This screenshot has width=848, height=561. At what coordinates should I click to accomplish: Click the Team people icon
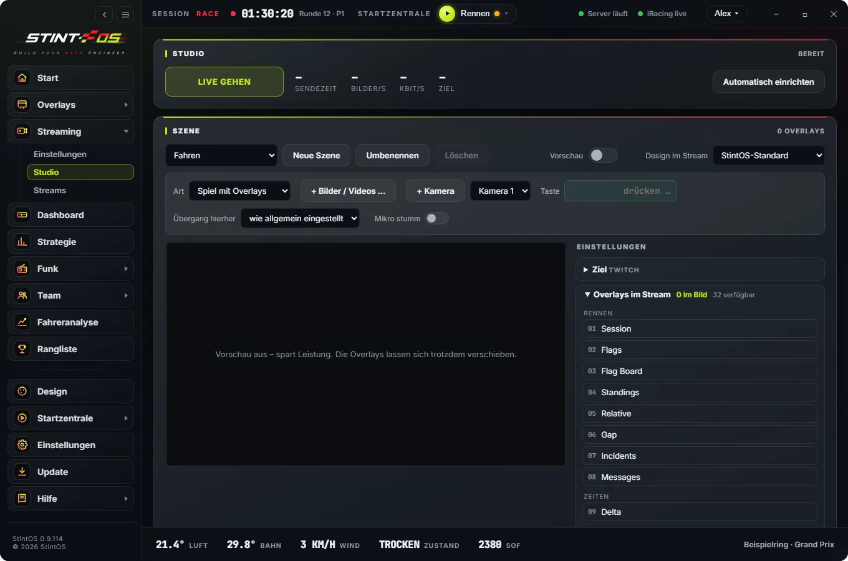click(x=22, y=295)
